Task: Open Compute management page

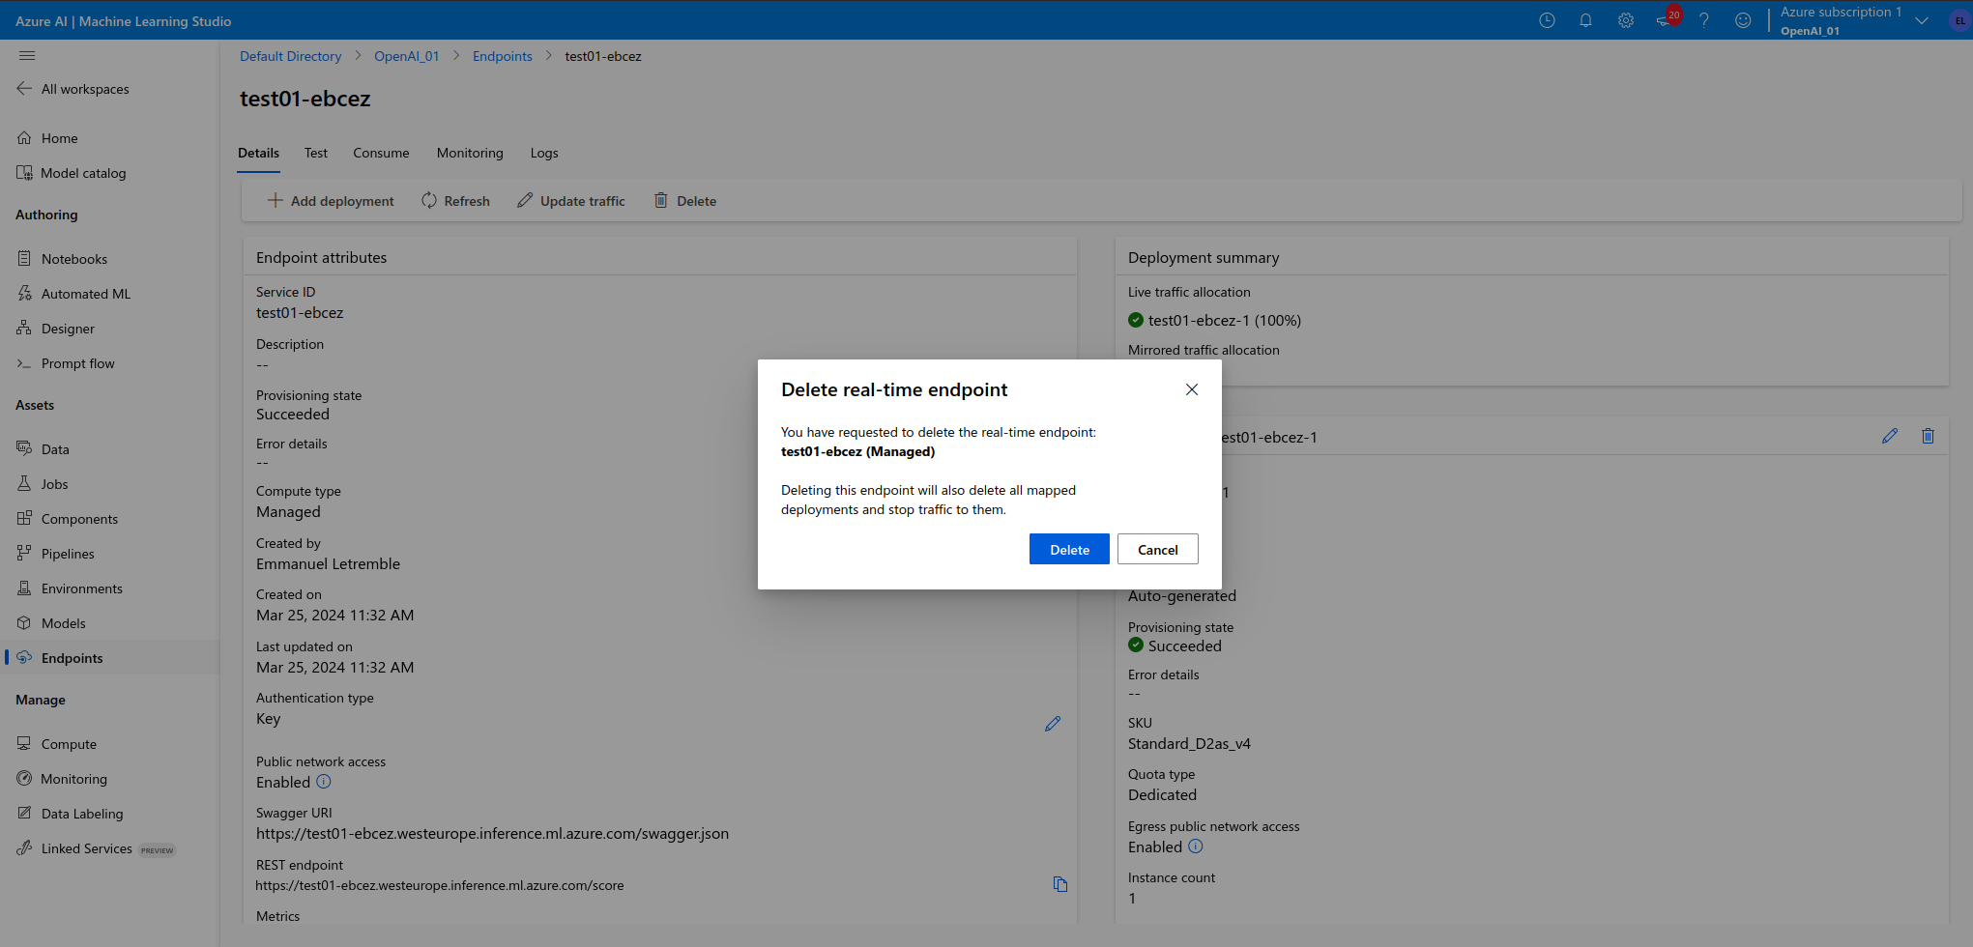Action: tap(57, 744)
